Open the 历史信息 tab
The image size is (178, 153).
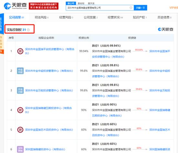pyautogui.click(x=164, y=17)
